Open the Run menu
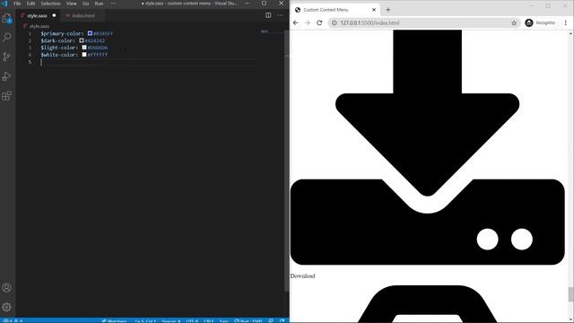Screen dimensions: 574x323 pyautogui.click(x=99, y=4)
